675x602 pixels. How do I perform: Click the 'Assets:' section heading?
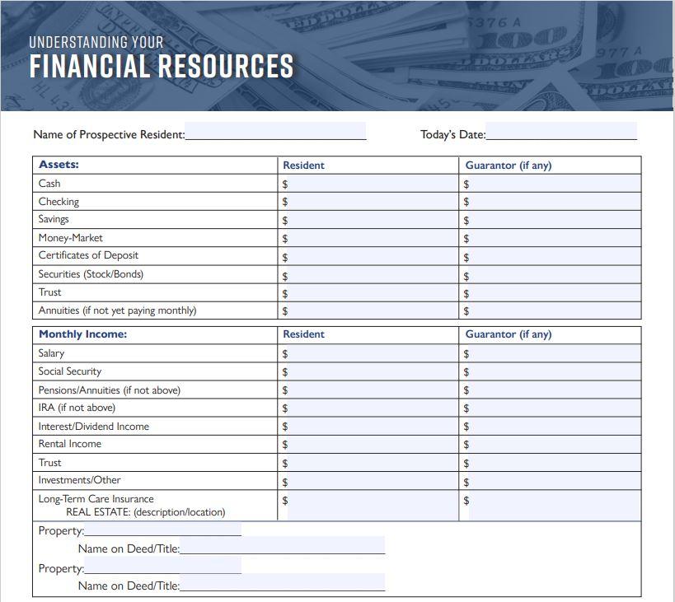pos(59,165)
